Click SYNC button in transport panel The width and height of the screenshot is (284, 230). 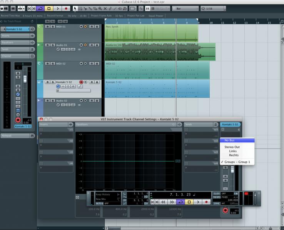217,204
